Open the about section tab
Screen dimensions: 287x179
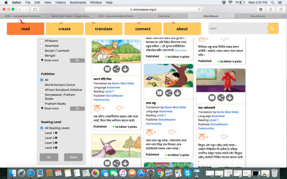tap(182, 29)
